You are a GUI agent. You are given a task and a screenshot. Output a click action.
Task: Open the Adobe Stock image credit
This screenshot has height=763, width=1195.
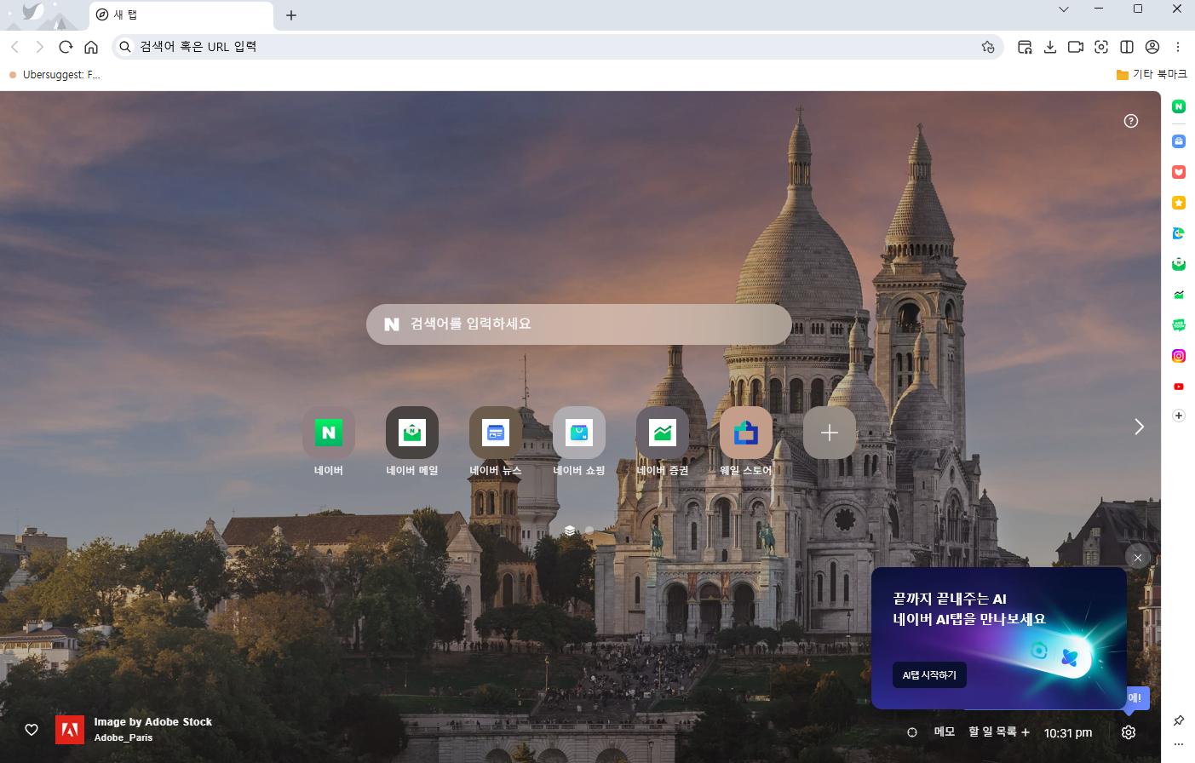(x=134, y=730)
